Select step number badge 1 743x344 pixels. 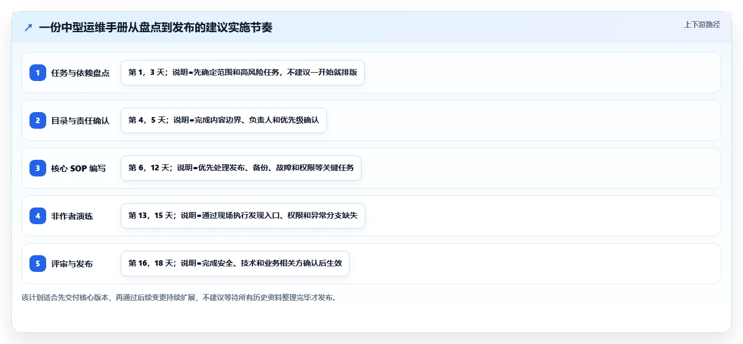[x=38, y=73]
